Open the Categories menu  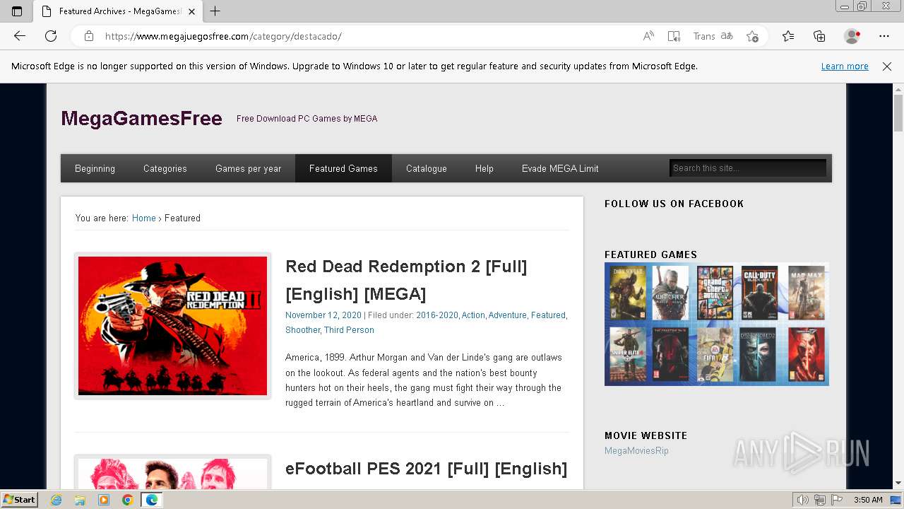coord(165,168)
